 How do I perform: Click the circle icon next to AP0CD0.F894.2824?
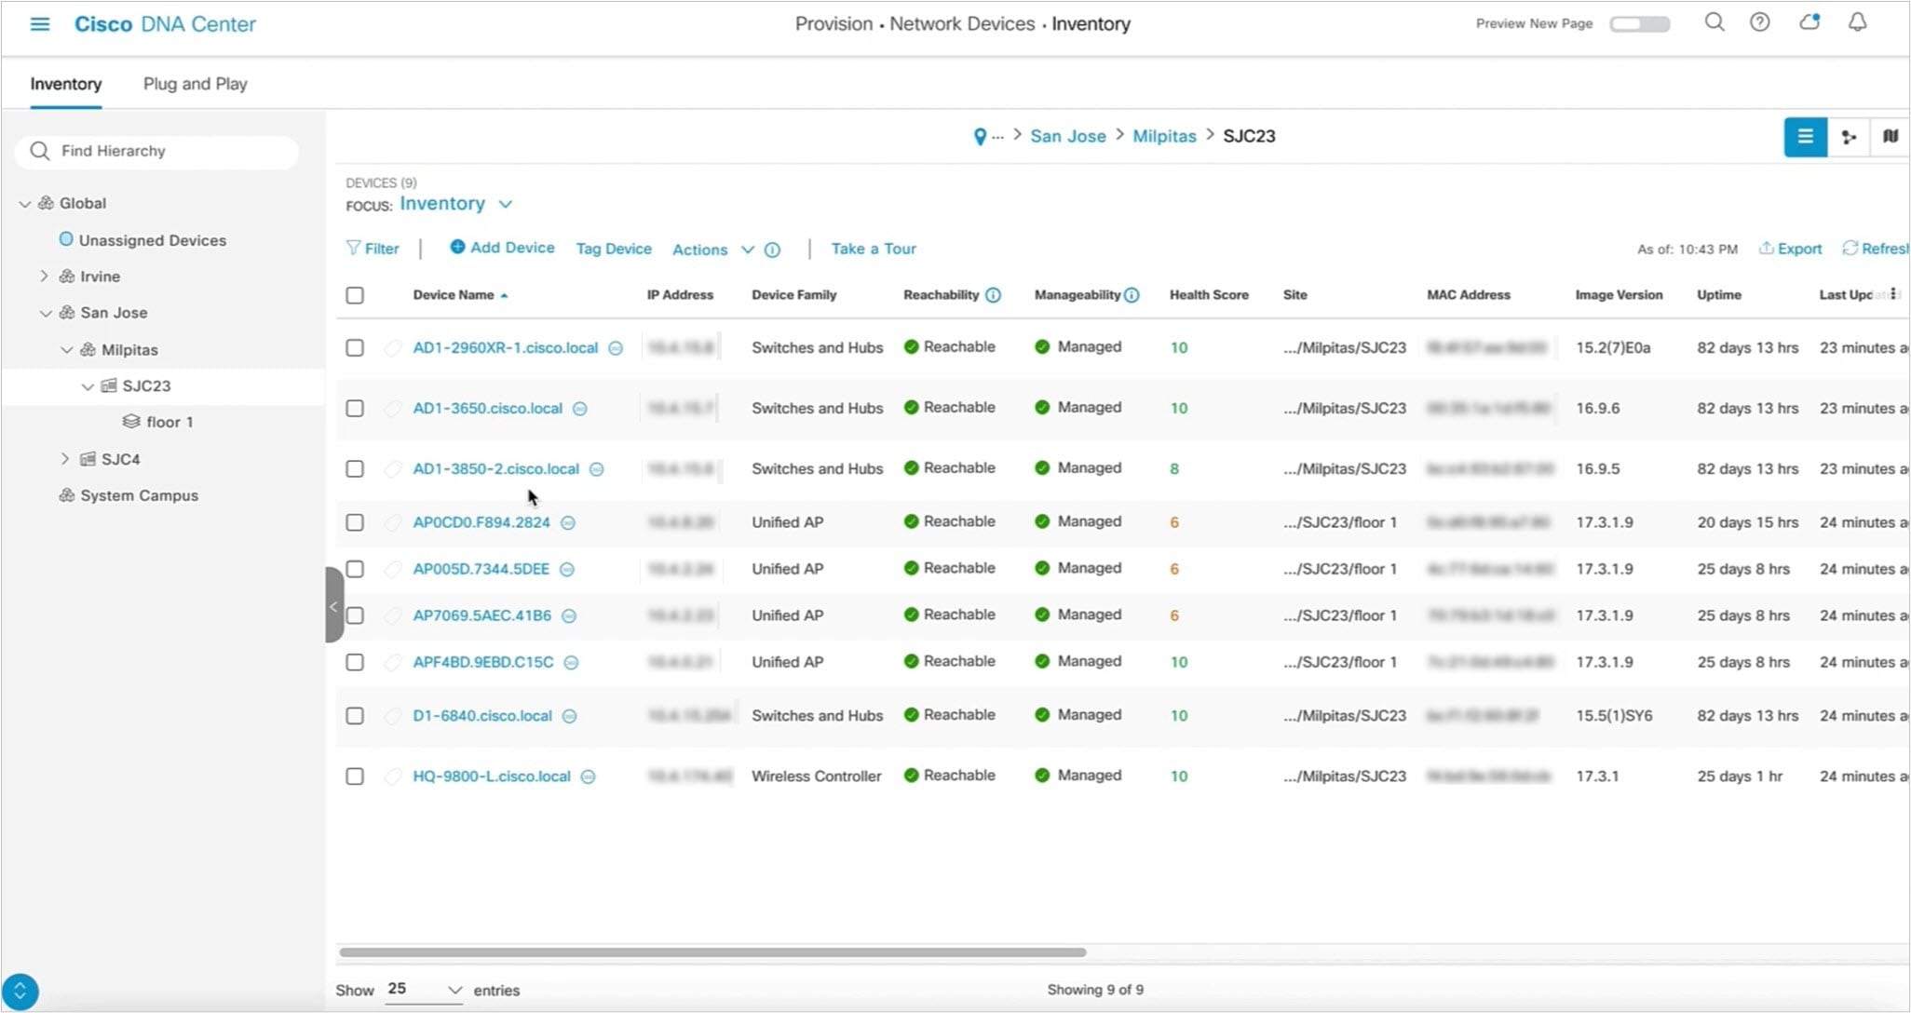pyautogui.click(x=568, y=523)
